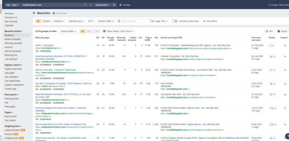Image resolution: width=289 pixels, height=141 pixels.
Task: Select the All link type filter
Action: 38,21
